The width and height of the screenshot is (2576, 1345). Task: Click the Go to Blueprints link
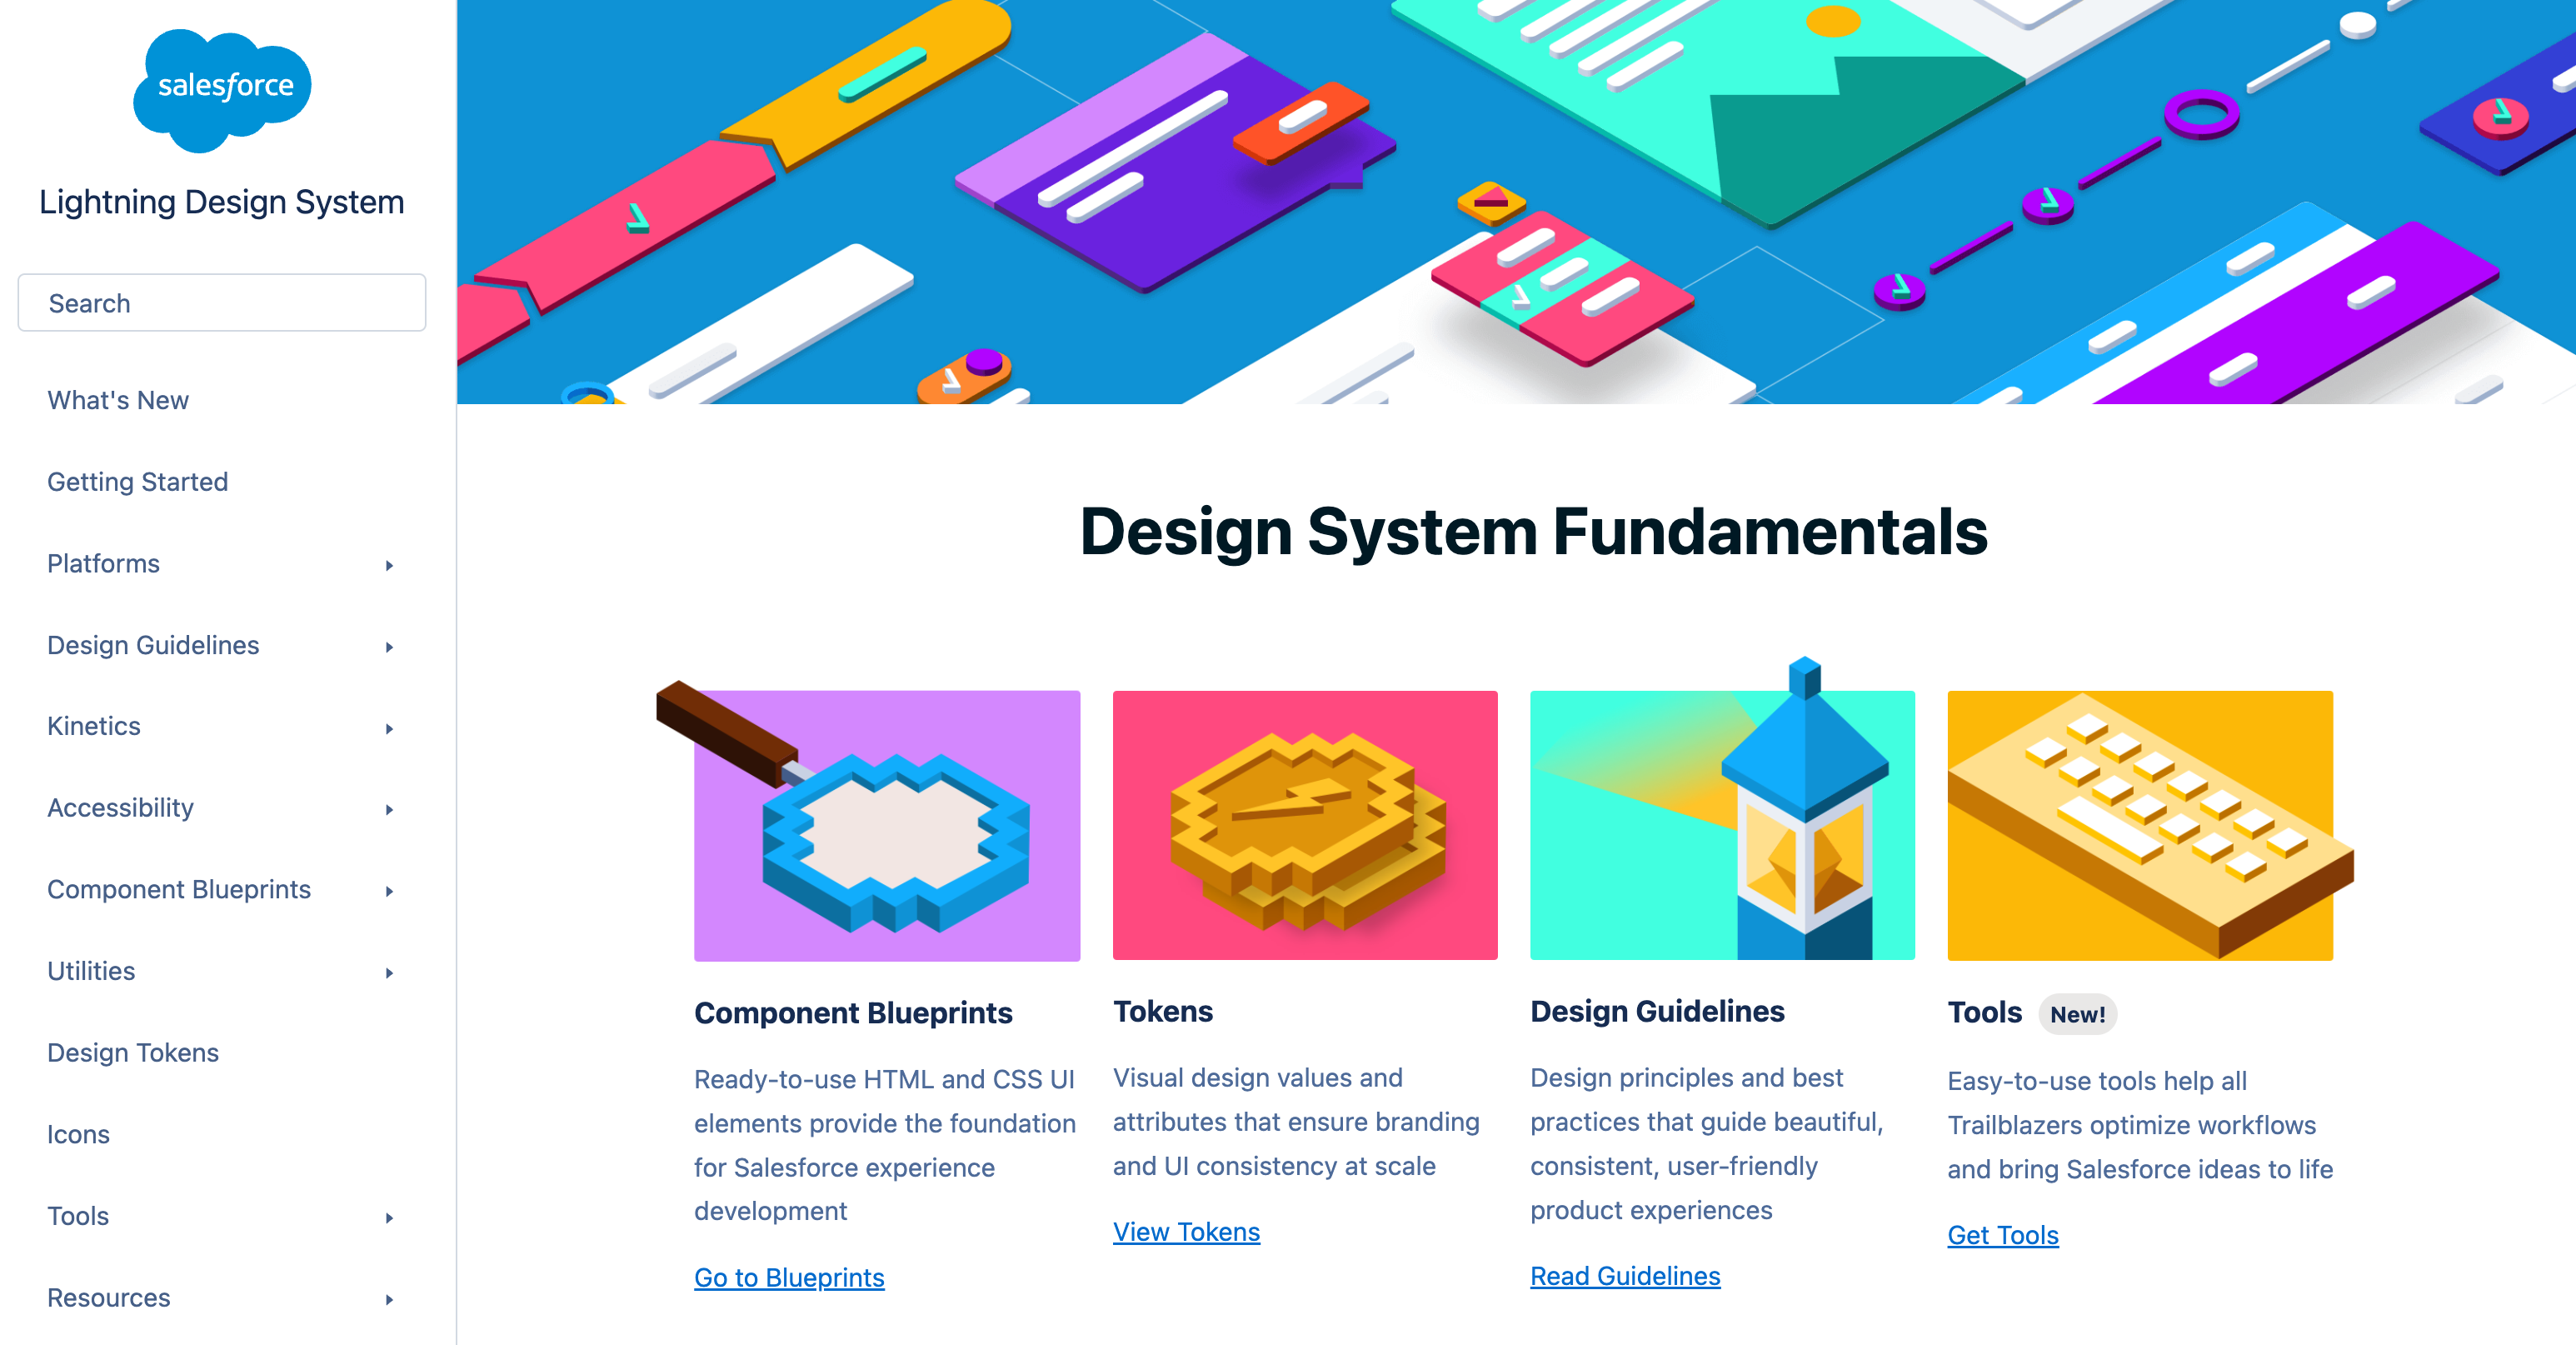tap(789, 1277)
